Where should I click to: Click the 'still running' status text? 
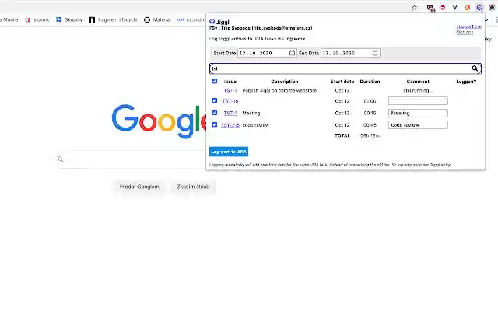coord(418,90)
